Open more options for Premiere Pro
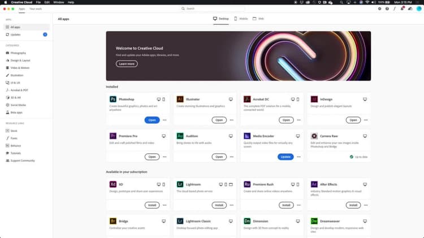Screen dimensions: 424x238 [165, 157]
